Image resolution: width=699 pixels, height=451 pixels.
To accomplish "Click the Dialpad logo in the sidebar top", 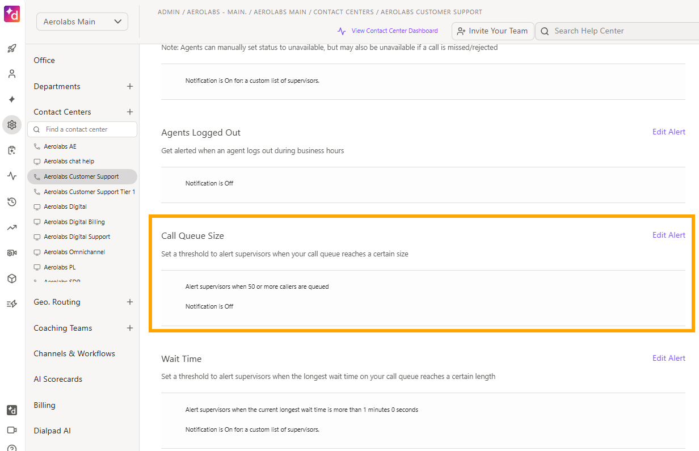I will (12, 14).
